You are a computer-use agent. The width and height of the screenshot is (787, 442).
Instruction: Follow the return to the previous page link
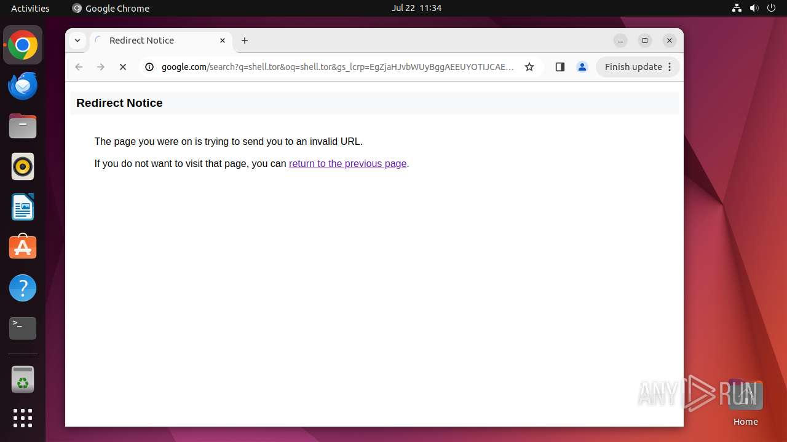click(x=348, y=163)
